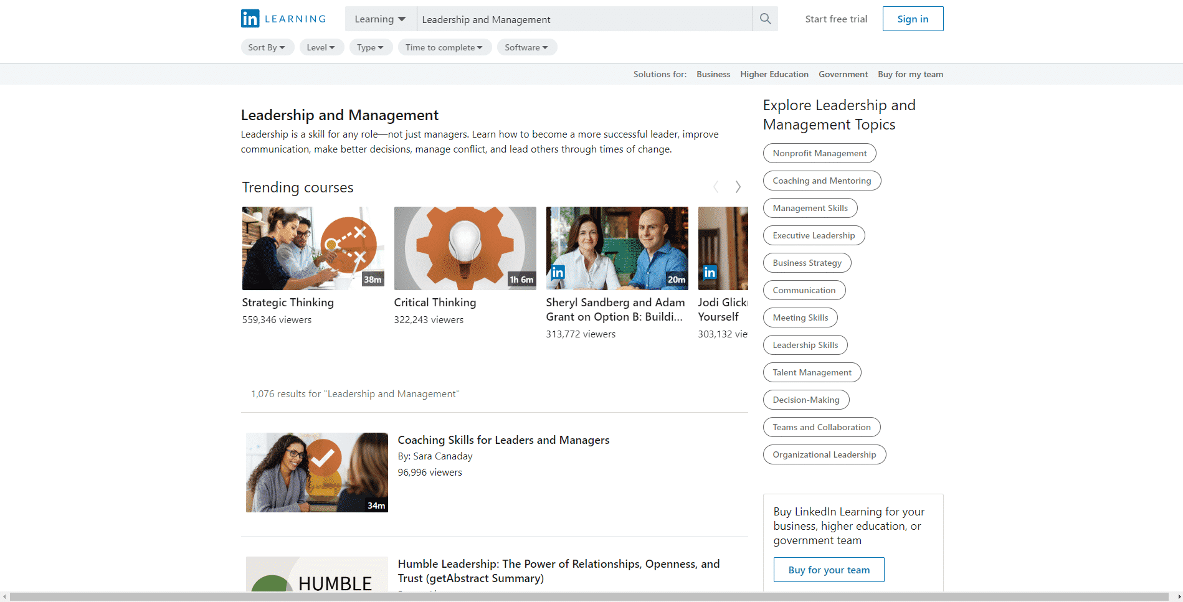Select the Decision-Making topic
The width and height of the screenshot is (1183, 602).
pyautogui.click(x=806, y=400)
